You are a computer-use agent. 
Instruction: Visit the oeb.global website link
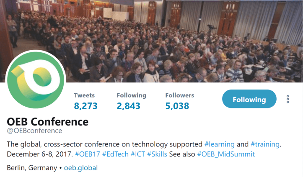[81, 168]
